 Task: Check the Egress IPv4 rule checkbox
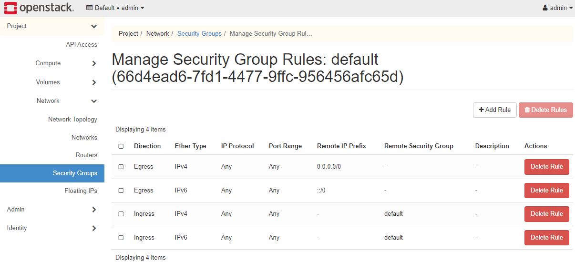point(121,167)
